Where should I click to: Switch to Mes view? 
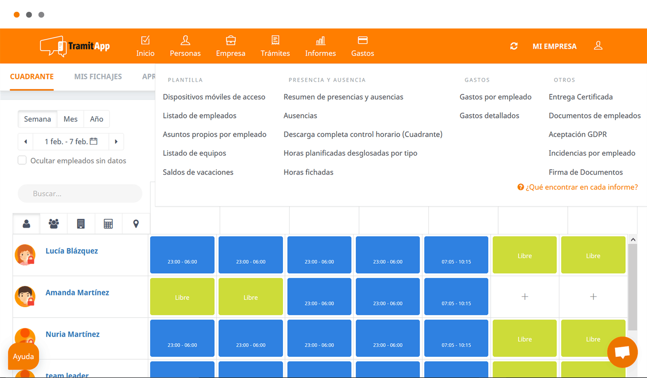click(70, 119)
